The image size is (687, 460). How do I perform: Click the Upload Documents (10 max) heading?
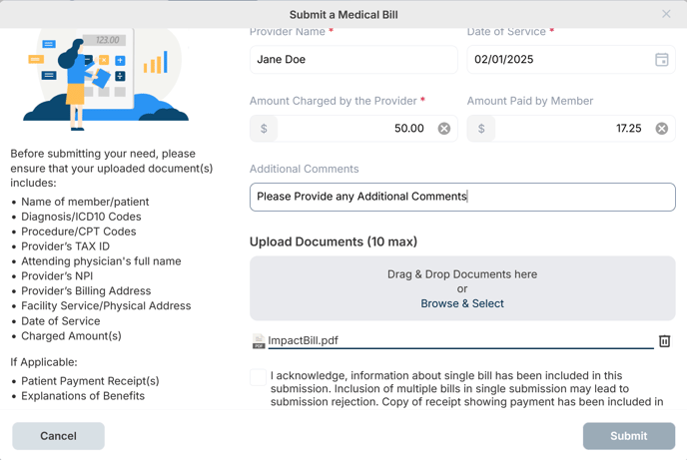pyautogui.click(x=334, y=241)
